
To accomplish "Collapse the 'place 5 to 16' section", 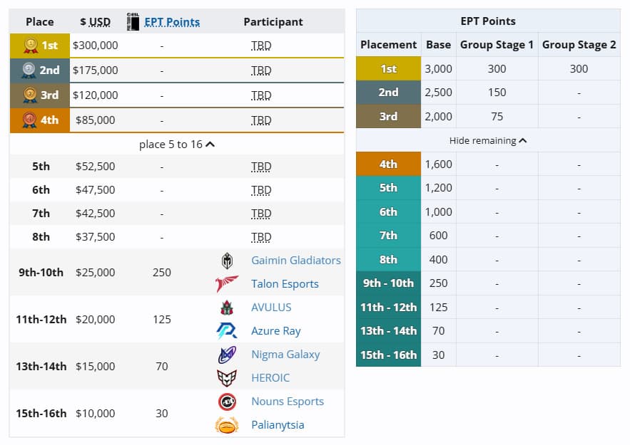I will tap(177, 145).
